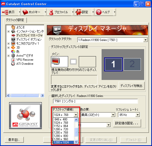Click the VPU Recover icon

(13, 60)
